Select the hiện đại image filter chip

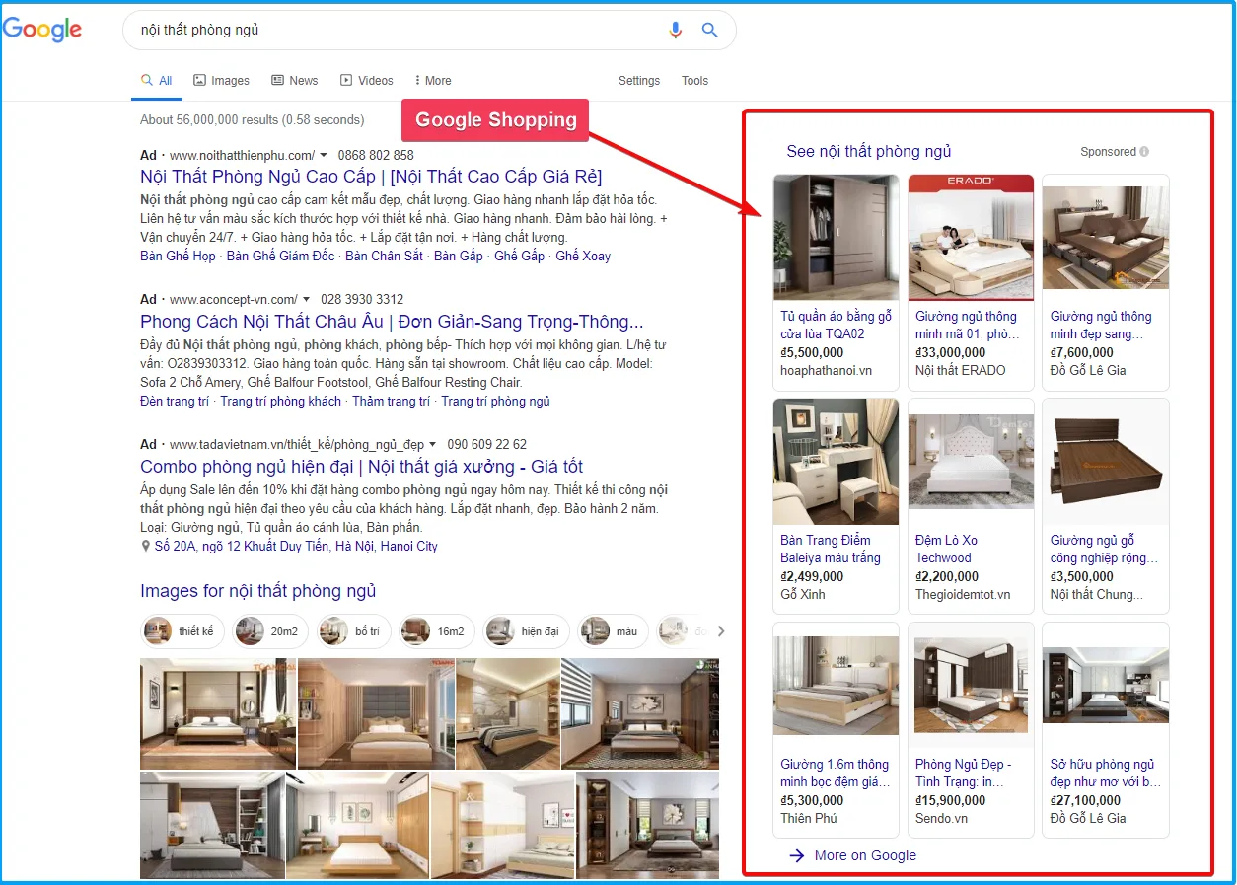point(526,631)
